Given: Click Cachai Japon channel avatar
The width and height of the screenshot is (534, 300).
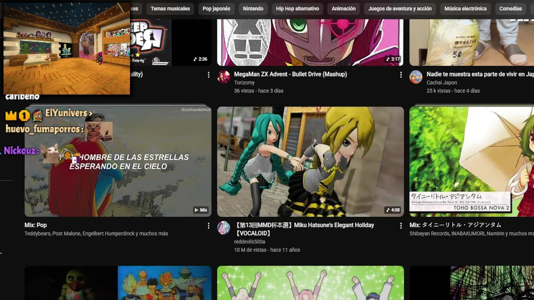Looking at the screenshot, I should (x=416, y=77).
